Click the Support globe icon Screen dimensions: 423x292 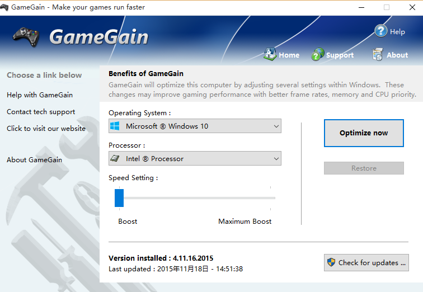(x=318, y=54)
